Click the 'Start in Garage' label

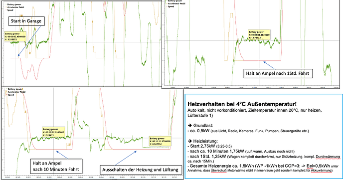pyautogui.click(x=26, y=21)
